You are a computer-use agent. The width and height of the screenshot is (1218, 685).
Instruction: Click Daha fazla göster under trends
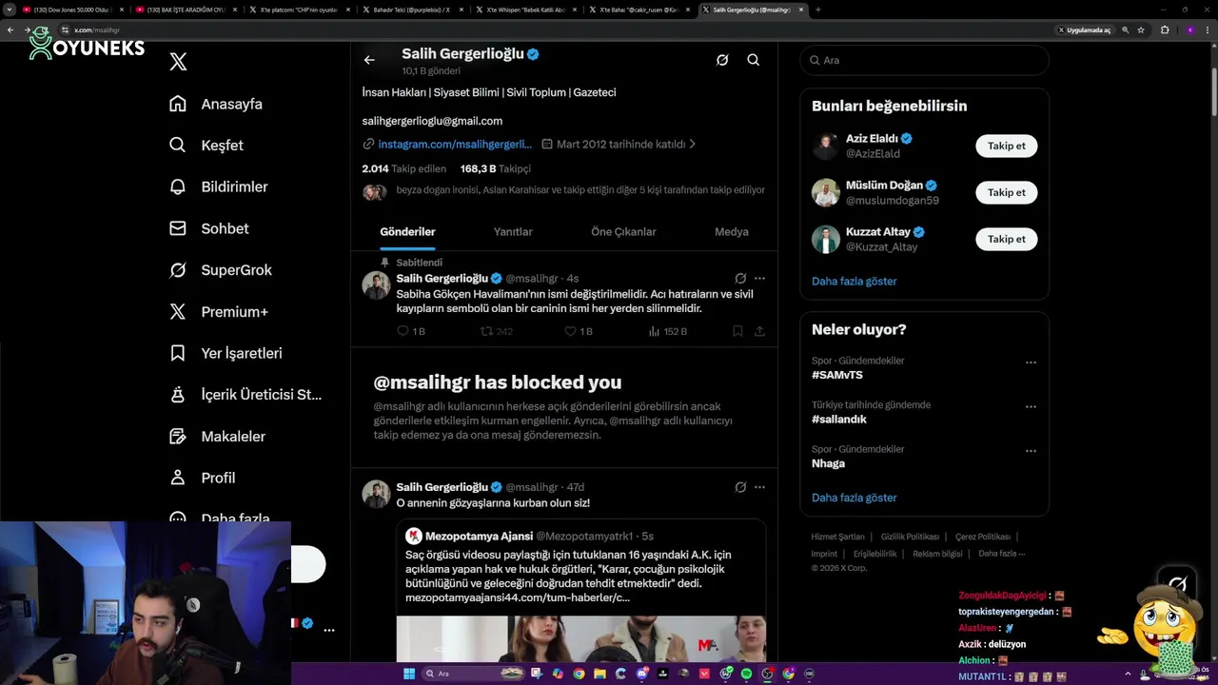854,498
